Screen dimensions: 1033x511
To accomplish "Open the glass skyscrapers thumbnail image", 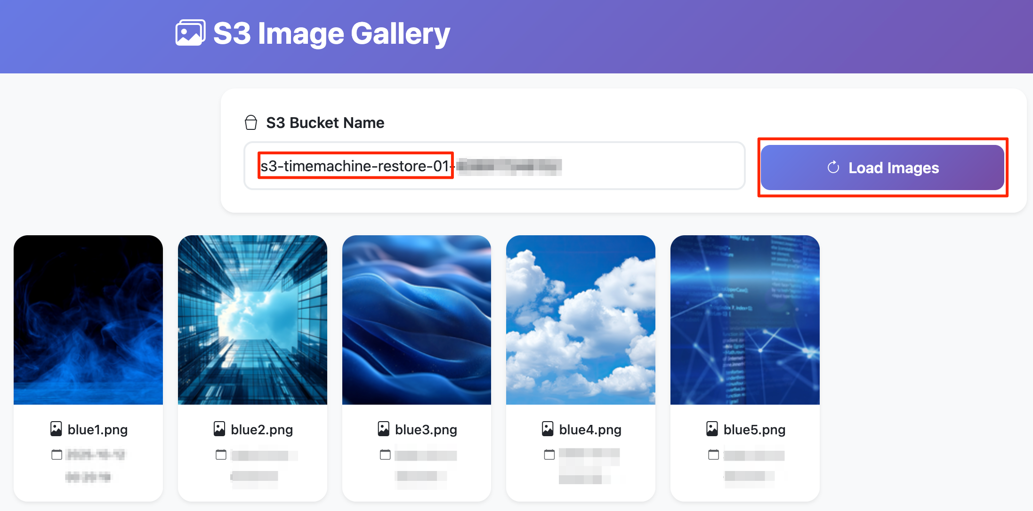I will 252,320.
